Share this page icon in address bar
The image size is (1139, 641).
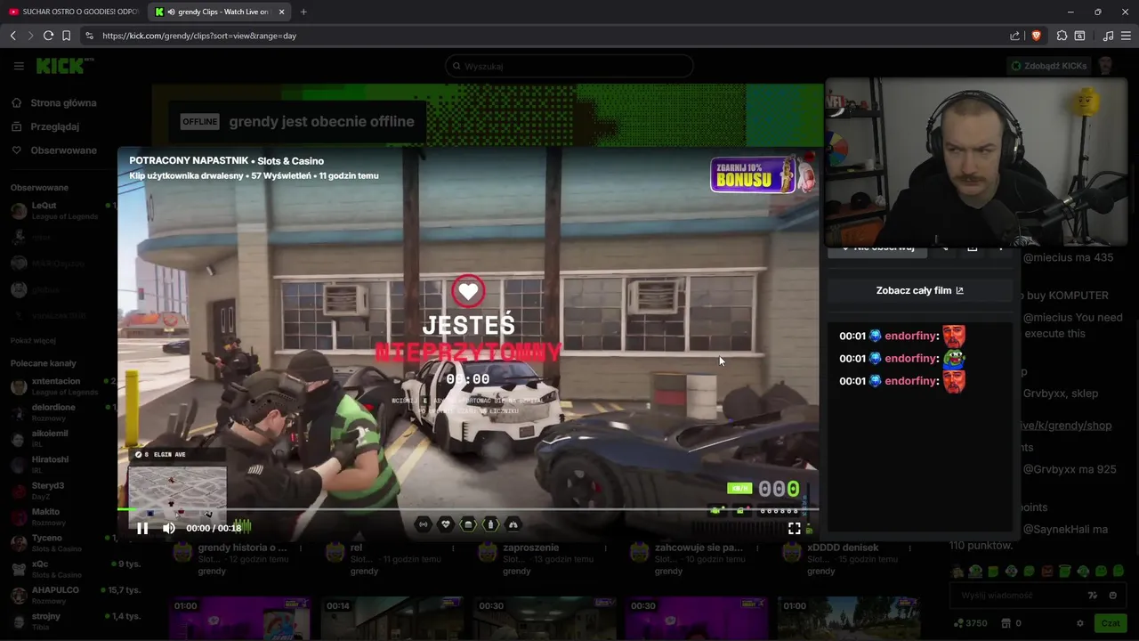[x=1014, y=36]
